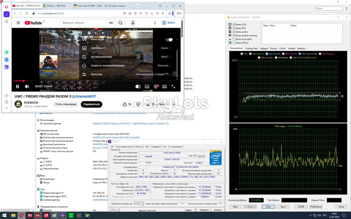Click Стать спонсором button

(66, 104)
